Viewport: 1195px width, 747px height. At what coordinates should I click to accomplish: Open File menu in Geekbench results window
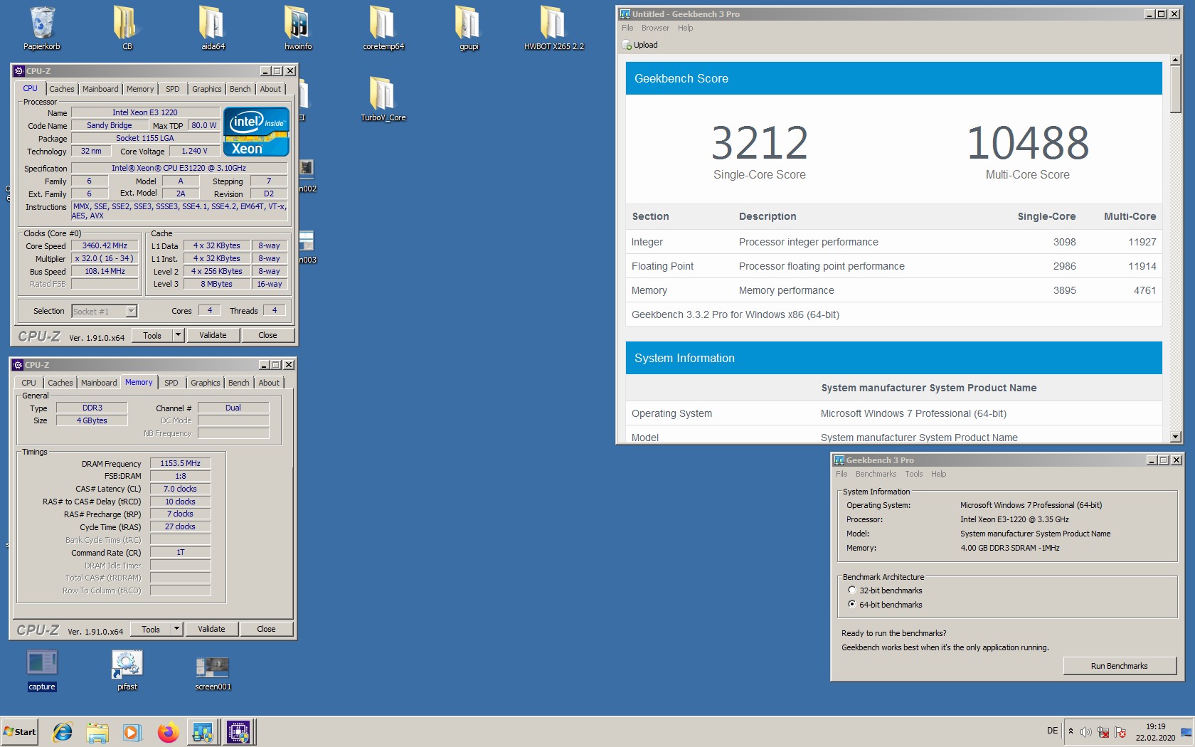coord(627,28)
